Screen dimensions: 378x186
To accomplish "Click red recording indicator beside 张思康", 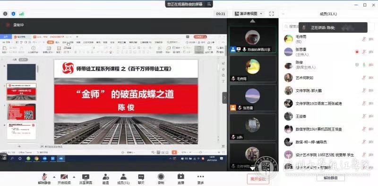I will pos(357,52).
